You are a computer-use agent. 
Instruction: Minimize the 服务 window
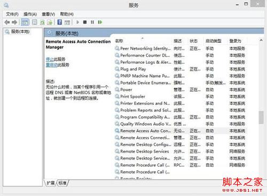point(237,5)
